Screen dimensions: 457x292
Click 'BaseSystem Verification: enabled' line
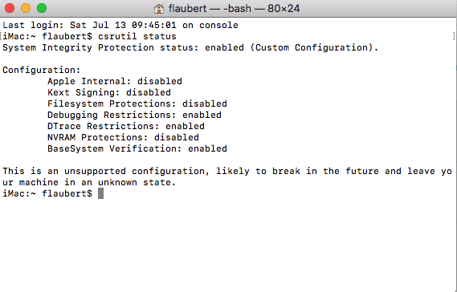(137, 148)
